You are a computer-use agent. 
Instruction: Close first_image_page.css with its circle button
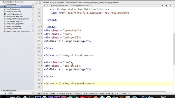coord(33,14)
